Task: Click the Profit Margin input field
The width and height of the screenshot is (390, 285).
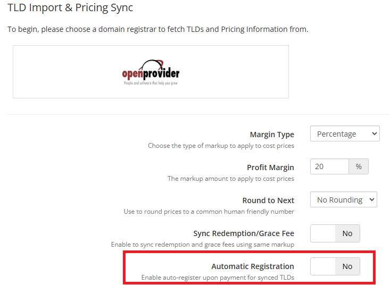Action: (329, 166)
